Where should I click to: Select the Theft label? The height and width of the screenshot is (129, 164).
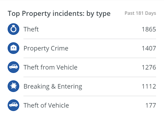click(x=31, y=29)
